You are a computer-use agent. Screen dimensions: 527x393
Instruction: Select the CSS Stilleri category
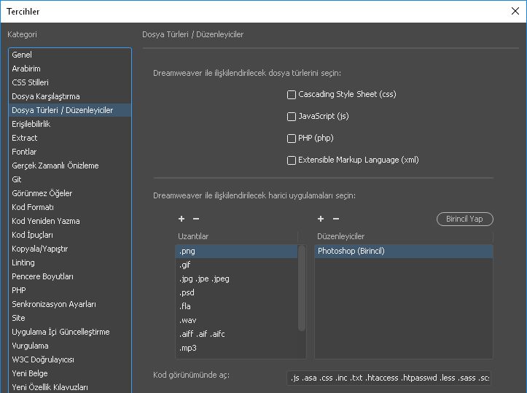pyautogui.click(x=30, y=82)
